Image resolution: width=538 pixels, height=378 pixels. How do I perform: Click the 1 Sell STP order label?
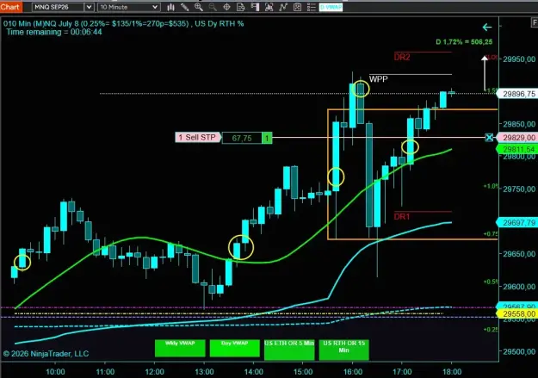pyautogui.click(x=198, y=137)
